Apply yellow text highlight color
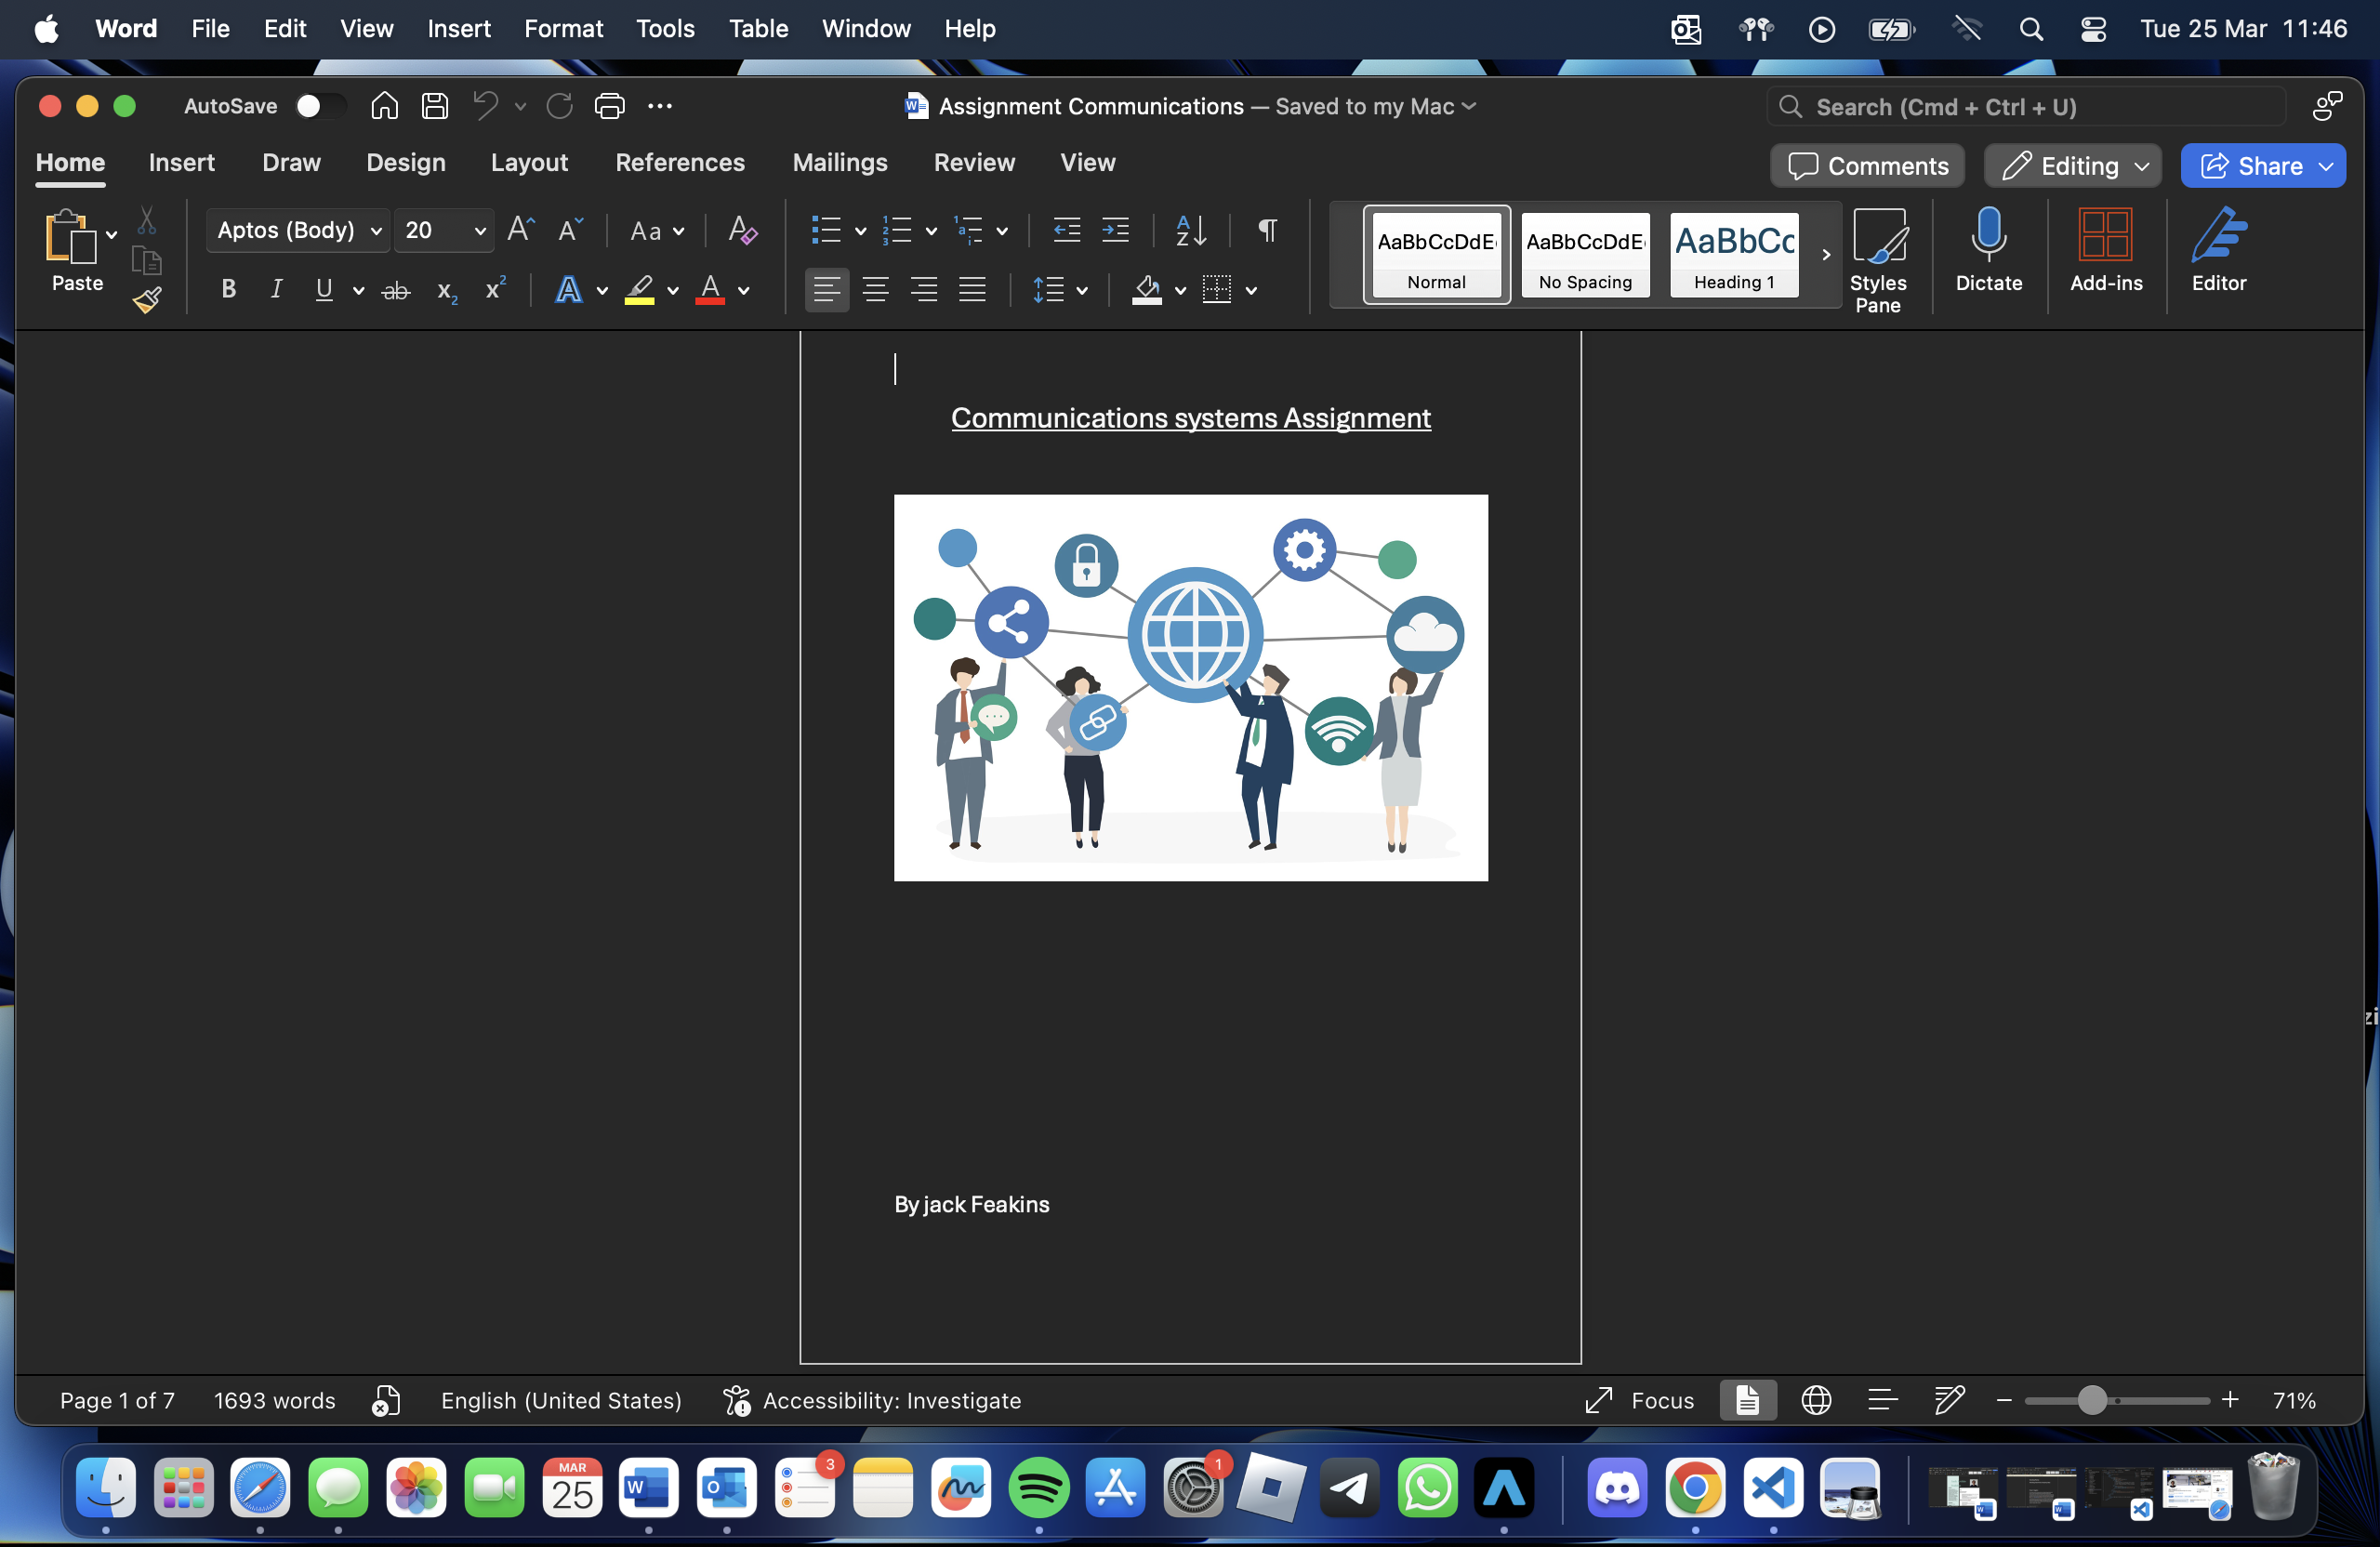The width and height of the screenshot is (2380, 1547). pyautogui.click(x=640, y=290)
